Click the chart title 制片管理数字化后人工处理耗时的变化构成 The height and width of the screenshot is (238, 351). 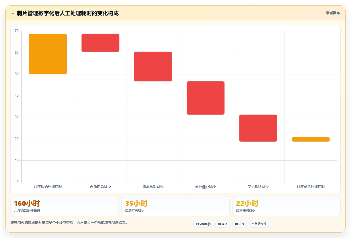pos(68,13)
